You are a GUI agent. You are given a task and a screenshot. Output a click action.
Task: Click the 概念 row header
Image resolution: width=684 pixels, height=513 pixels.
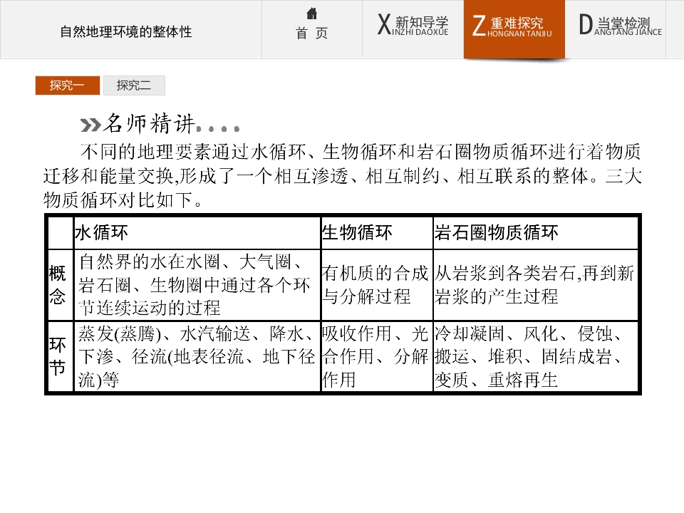(x=60, y=285)
